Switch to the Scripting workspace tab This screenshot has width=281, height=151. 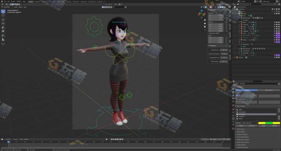100,2
